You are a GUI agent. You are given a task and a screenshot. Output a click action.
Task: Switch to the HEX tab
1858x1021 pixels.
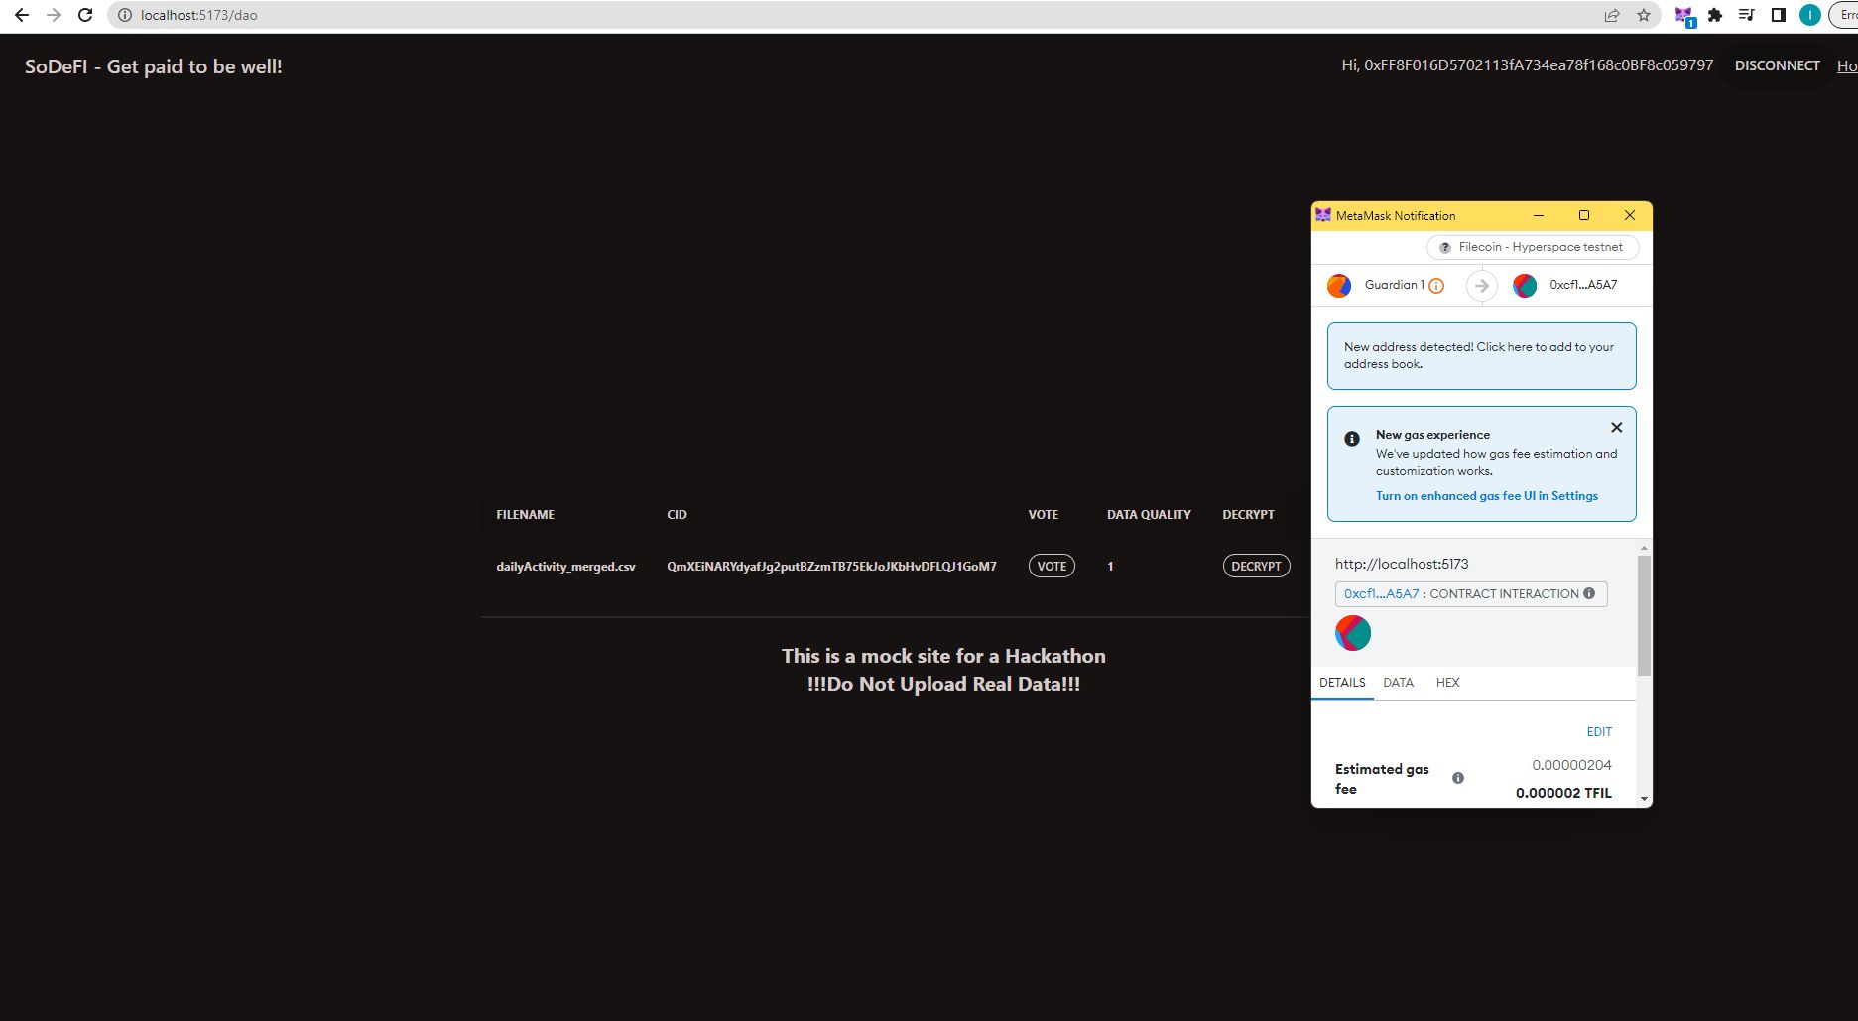pos(1447,683)
